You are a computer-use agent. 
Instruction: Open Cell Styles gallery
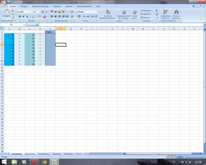pos(134,14)
